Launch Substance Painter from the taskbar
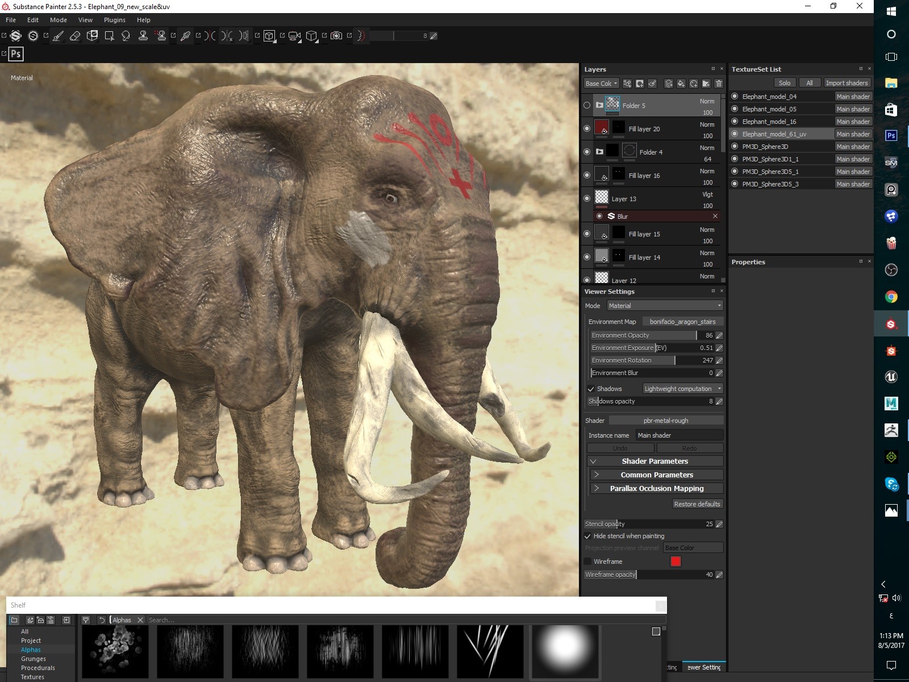Image resolution: width=909 pixels, height=682 pixels. coord(891,323)
